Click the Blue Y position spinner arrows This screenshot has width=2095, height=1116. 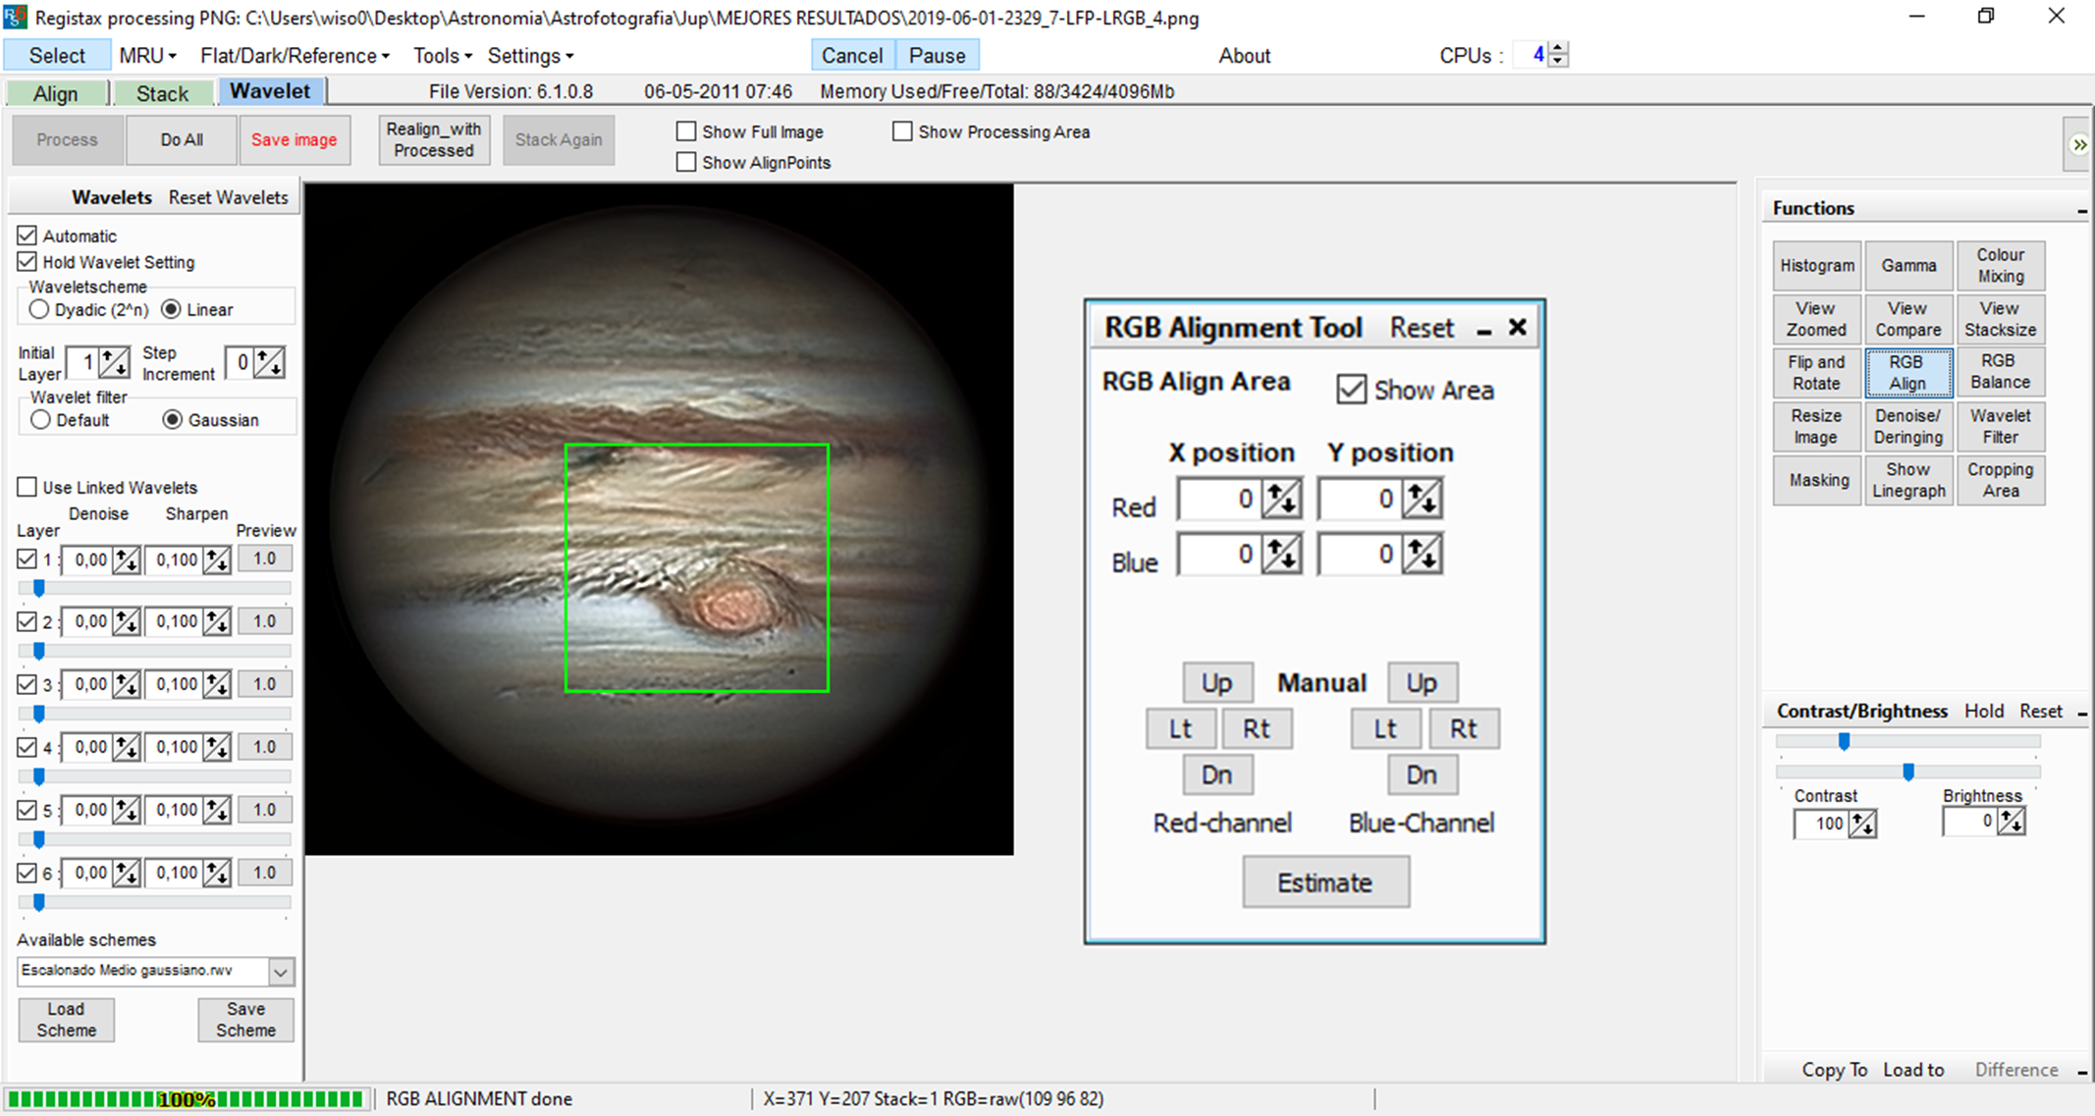click(x=1422, y=556)
